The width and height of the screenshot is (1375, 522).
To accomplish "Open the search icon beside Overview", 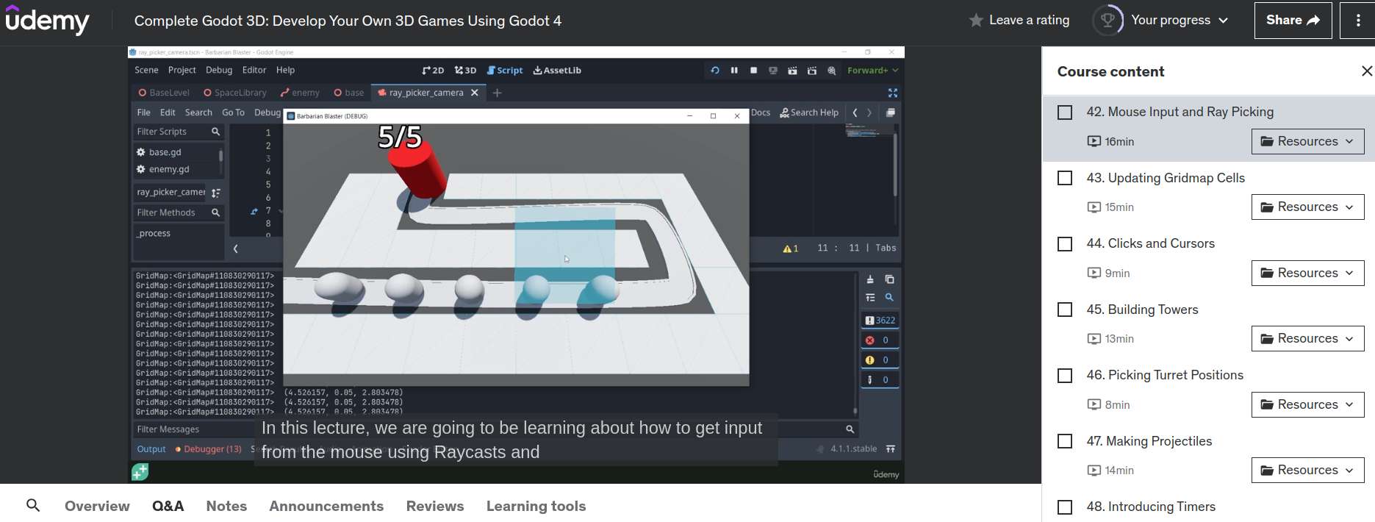I will click(33, 505).
